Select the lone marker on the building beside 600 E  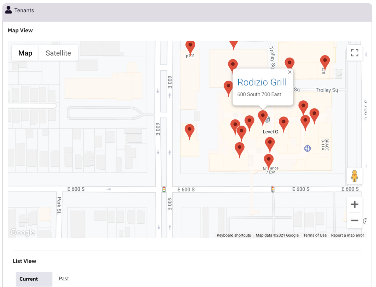click(189, 132)
